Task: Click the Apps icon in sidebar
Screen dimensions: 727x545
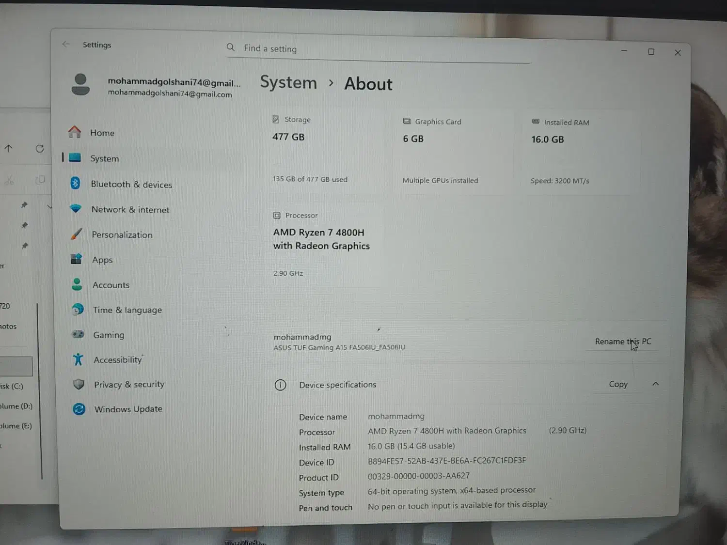Action: coord(76,259)
